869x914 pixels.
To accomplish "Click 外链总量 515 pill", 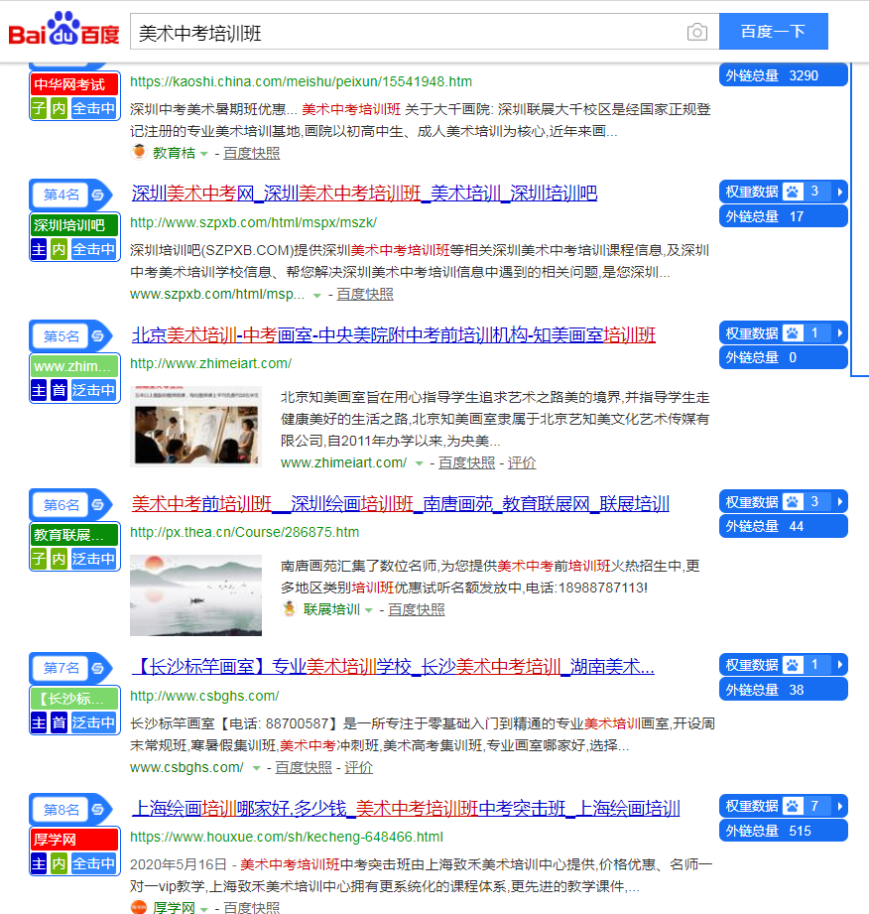I will [783, 831].
